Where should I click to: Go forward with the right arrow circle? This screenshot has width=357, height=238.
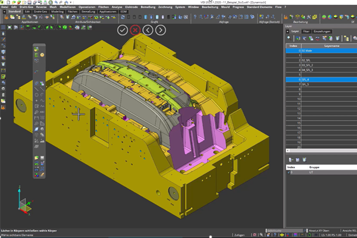161,30
